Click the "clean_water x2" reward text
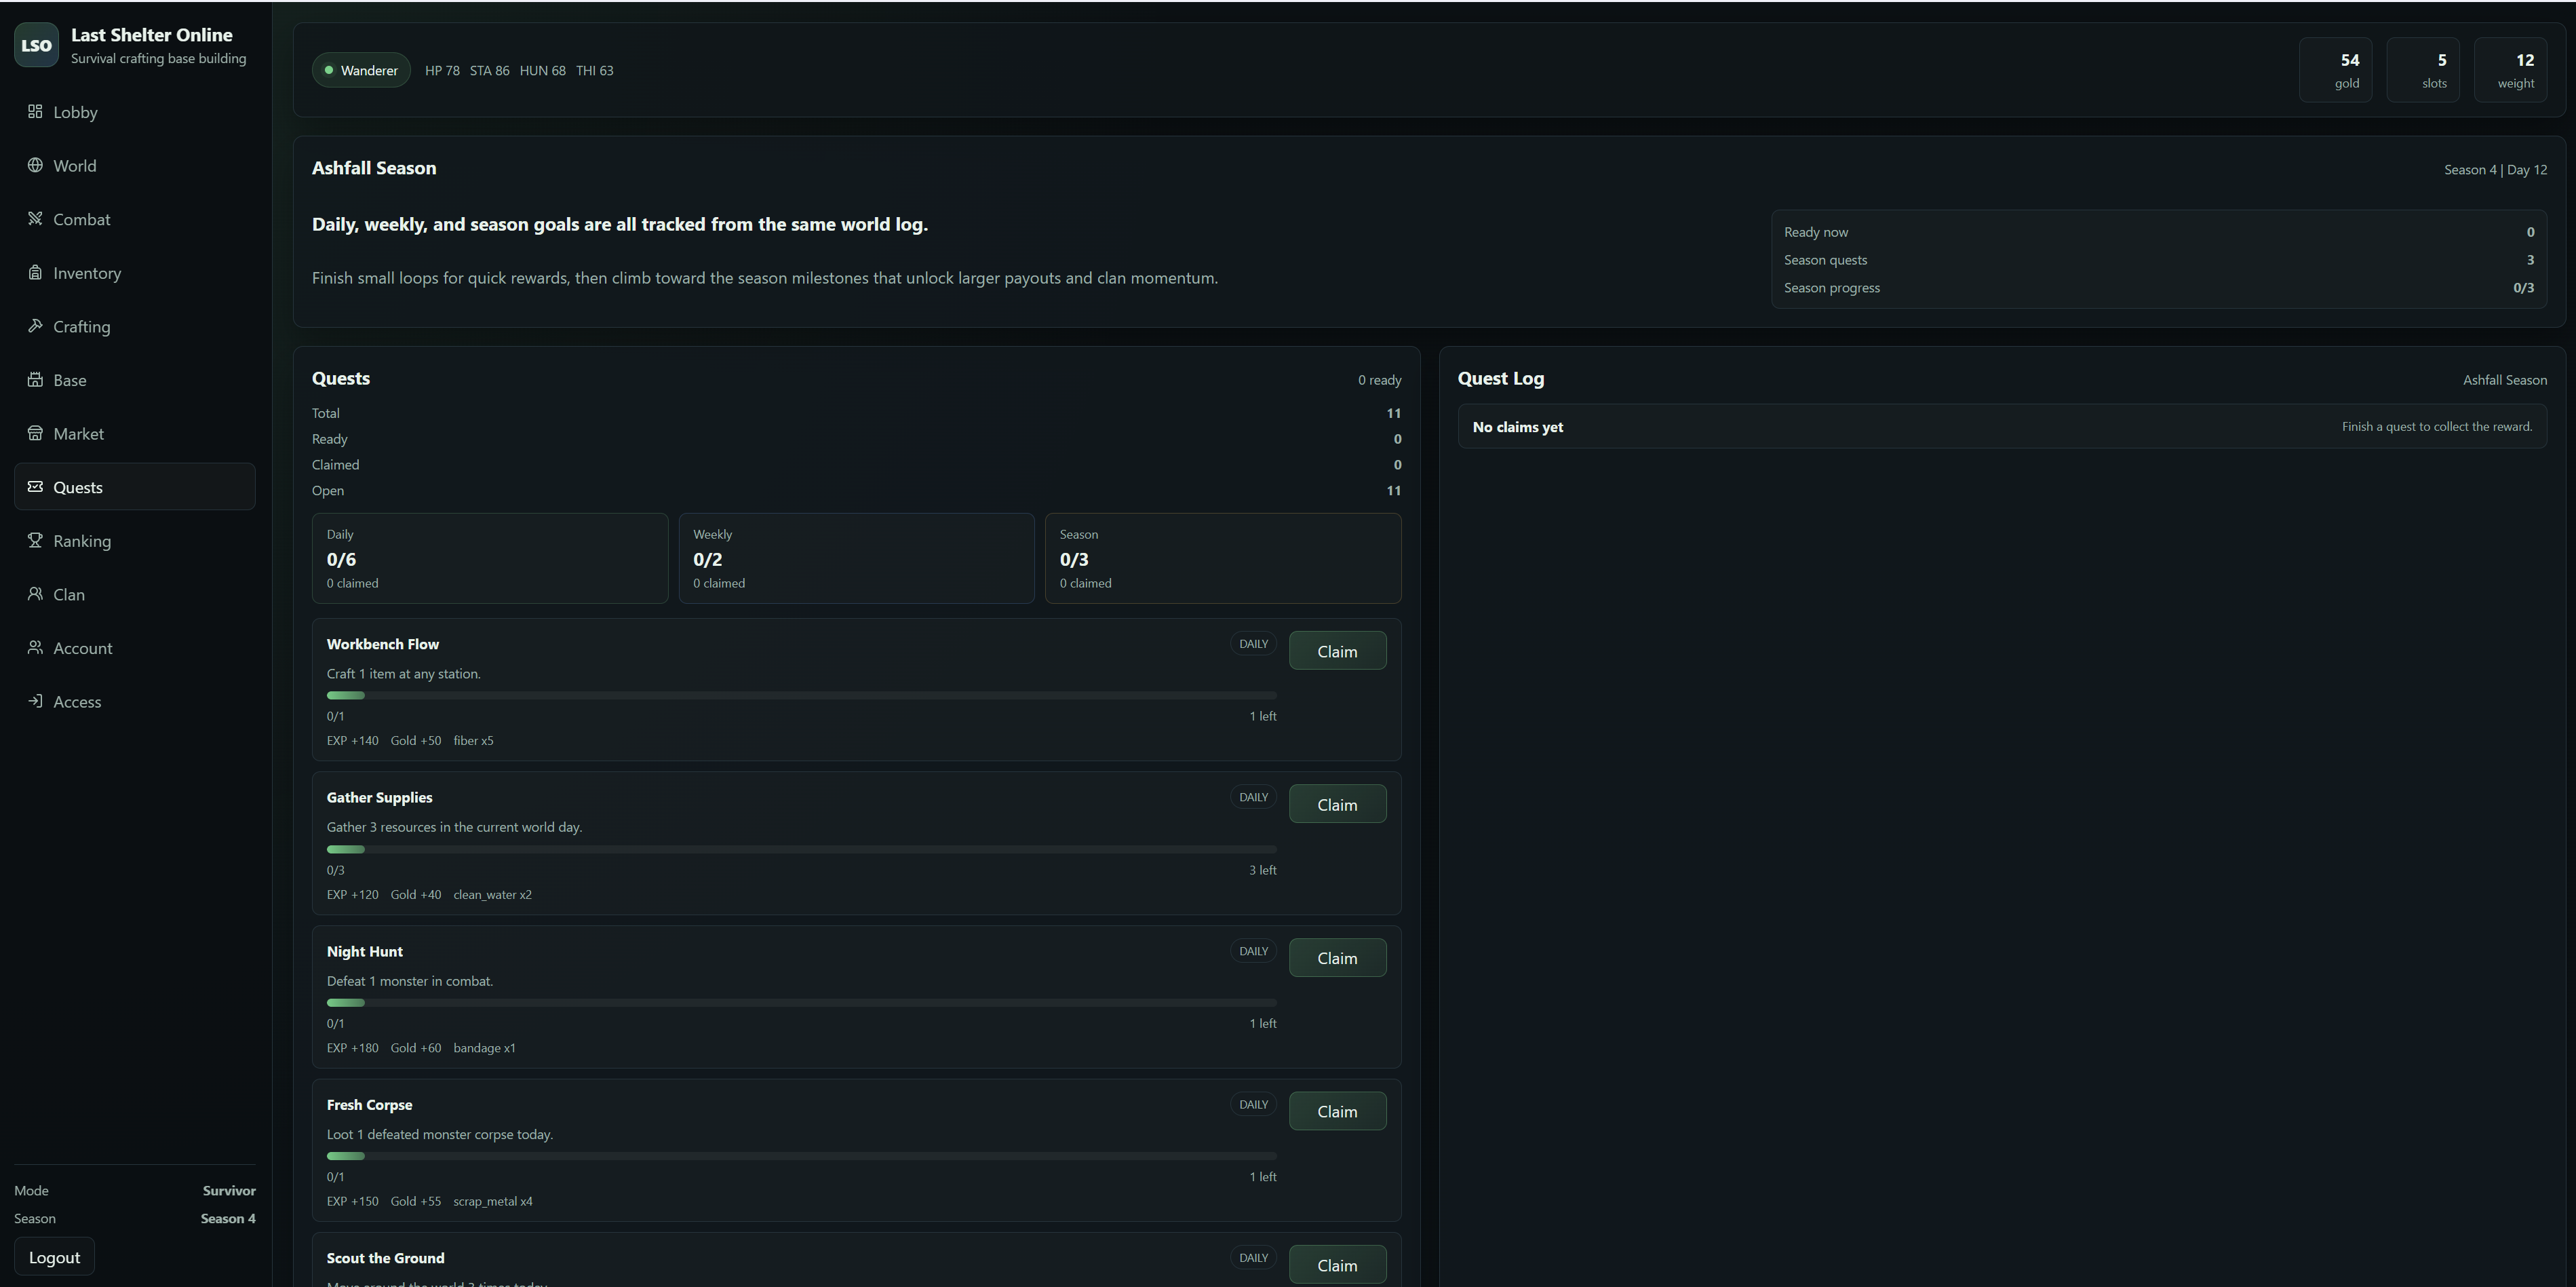 [492, 895]
